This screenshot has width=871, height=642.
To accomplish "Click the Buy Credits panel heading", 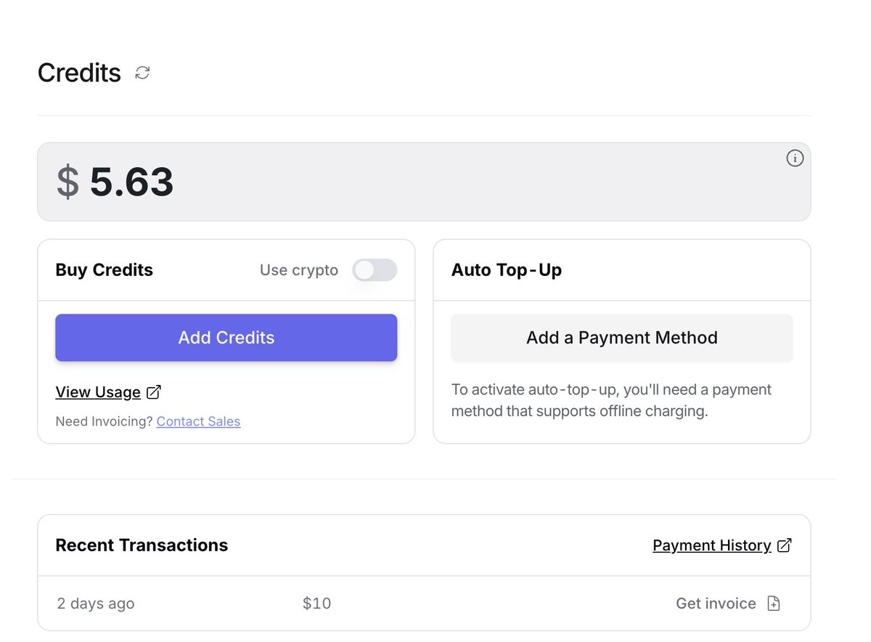I will 105,270.
